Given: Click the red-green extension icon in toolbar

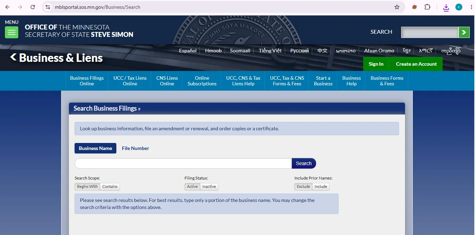Looking at the screenshot, I should click(415, 7).
